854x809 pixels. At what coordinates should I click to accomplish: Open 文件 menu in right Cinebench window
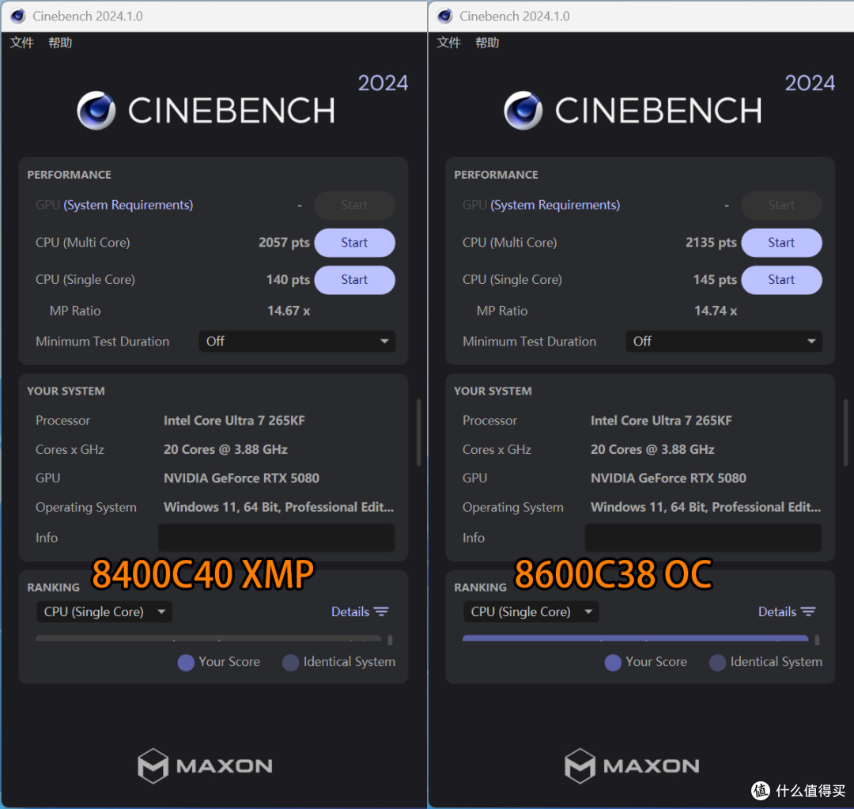click(x=449, y=43)
